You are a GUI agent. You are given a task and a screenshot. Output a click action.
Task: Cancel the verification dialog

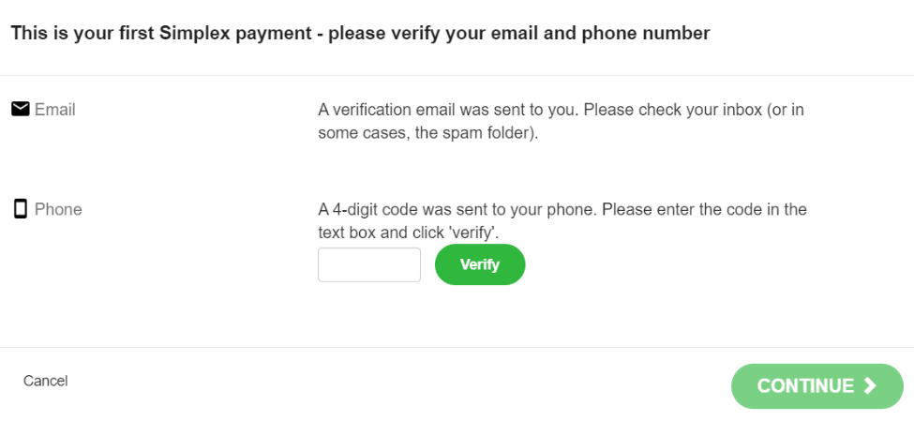[46, 381]
